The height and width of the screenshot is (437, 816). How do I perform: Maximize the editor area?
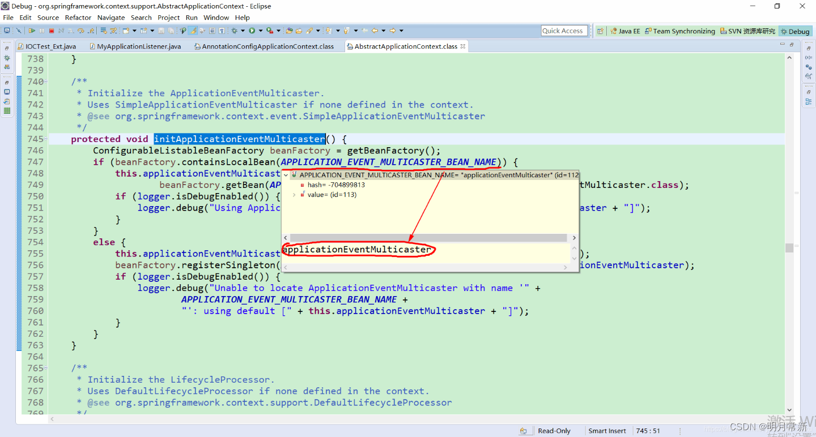(x=792, y=45)
